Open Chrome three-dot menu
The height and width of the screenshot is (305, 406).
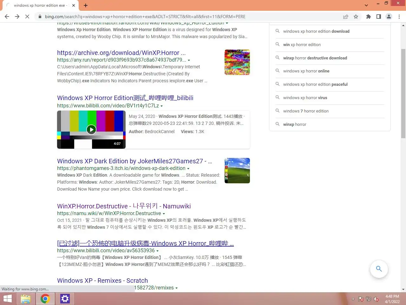click(x=399, y=17)
